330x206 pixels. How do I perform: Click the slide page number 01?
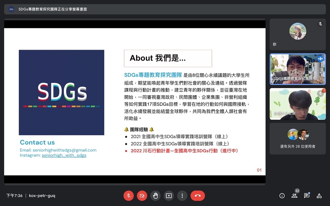[259, 170]
